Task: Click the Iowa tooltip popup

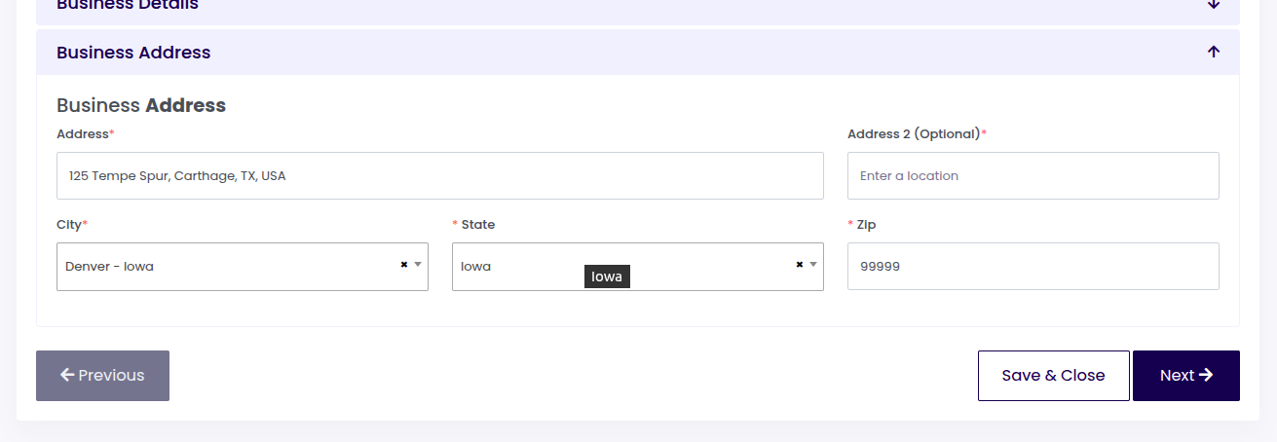Action: coord(607,276)
